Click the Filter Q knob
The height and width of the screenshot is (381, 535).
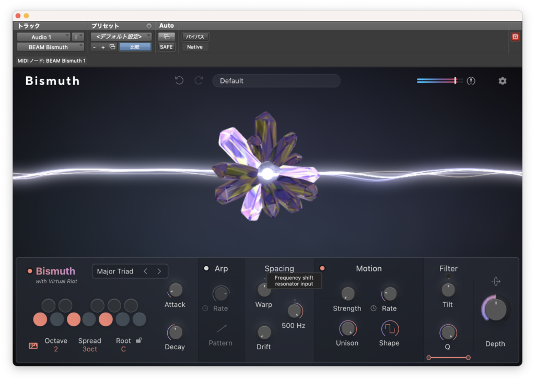click(448, 332)
